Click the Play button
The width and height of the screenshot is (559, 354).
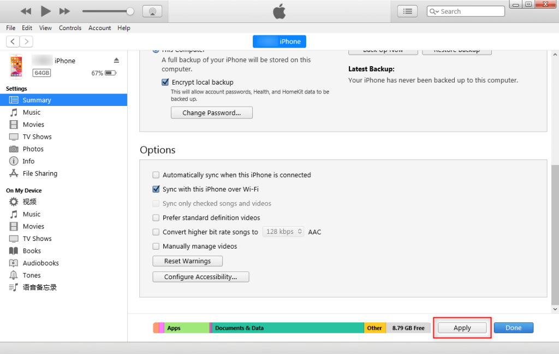[x=46, y=11]
